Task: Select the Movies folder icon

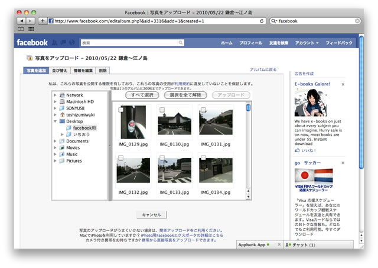Action: (62, 148)
